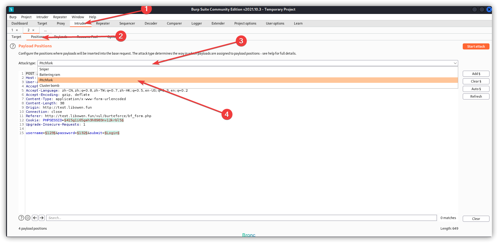Open new attack tab with the ... tab
The width and height of the screenshot is (498, 243).
pyautogui.click(x=45, y=30)
